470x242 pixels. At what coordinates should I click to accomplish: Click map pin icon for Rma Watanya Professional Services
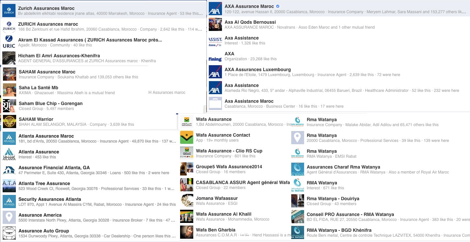click(x=298, y=138)
